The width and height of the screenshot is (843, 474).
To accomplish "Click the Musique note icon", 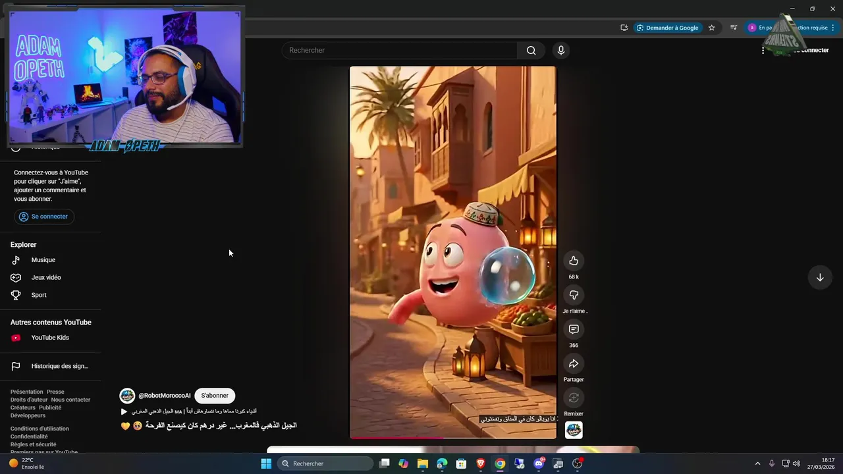I will click(x=16, y=260).
